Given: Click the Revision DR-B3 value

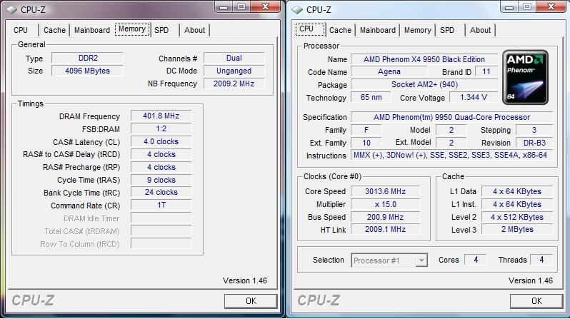Looking at the screenshot, I should (x=534, y=143).
